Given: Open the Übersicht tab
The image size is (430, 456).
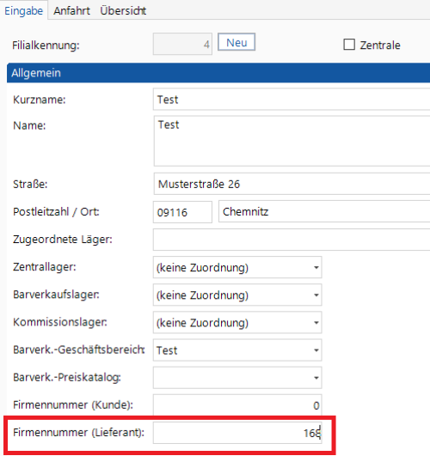Looking at the screenshot, I should [123, 11].
